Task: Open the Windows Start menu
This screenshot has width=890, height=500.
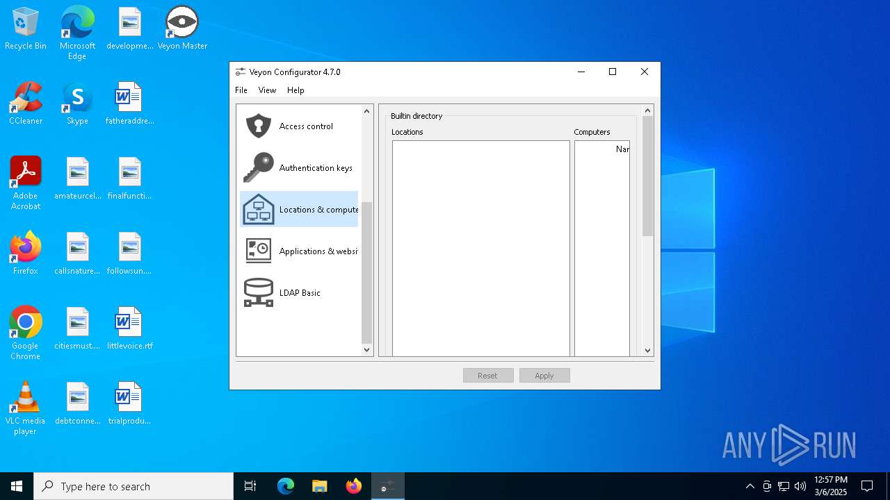Action: 17,486
